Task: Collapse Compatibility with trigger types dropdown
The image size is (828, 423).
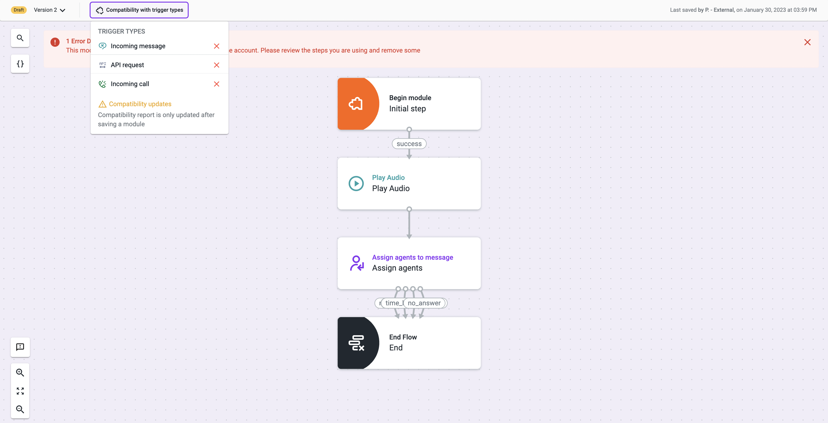Action: coord(139,10)
